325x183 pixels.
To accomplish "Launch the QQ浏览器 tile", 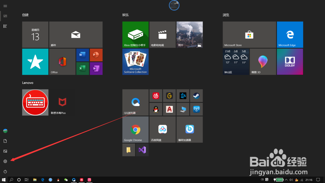I will [135, 102].
